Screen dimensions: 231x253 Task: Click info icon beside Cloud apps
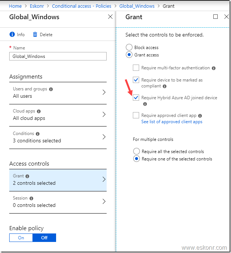39,111
